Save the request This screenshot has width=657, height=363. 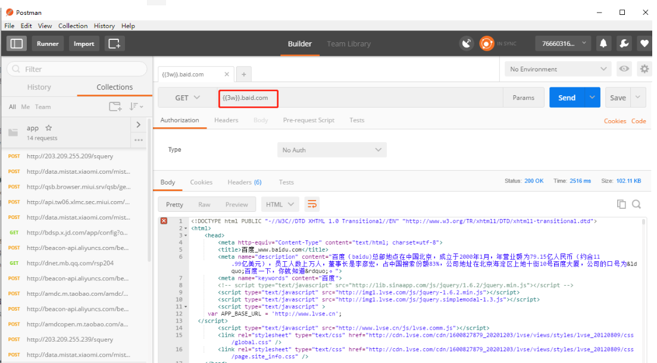pos(618,98)
